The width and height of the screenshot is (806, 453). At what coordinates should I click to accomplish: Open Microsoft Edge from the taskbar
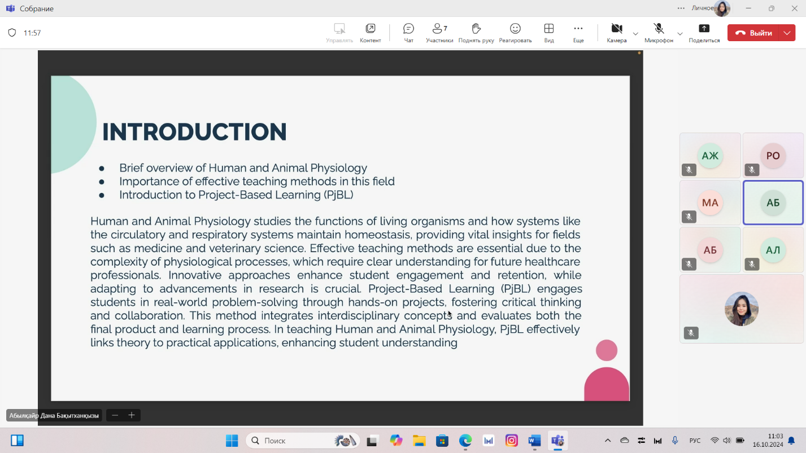pyautogui.click(x=465, y=441)
